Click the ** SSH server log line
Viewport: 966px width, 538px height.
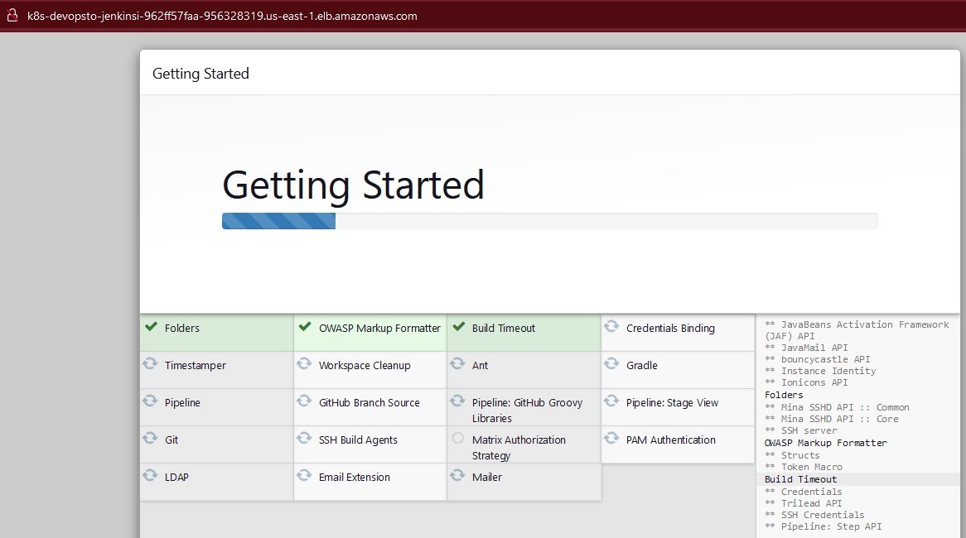(x=801, y=431)
